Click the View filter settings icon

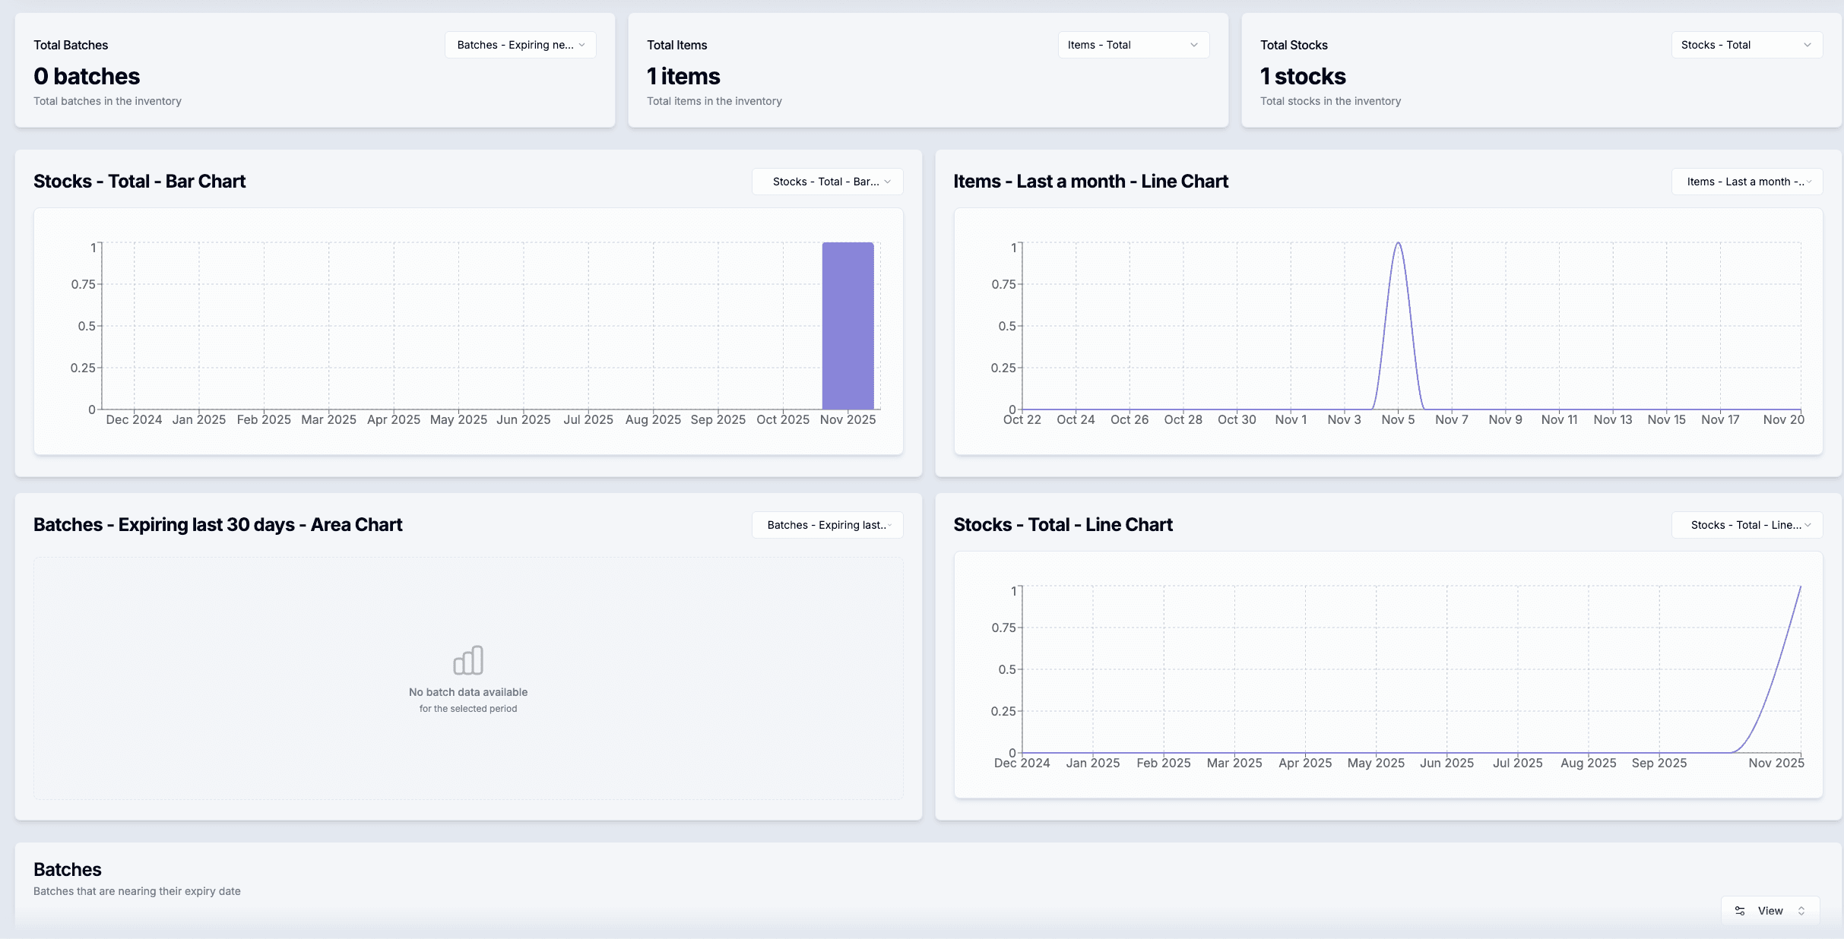click(1740, 910)
